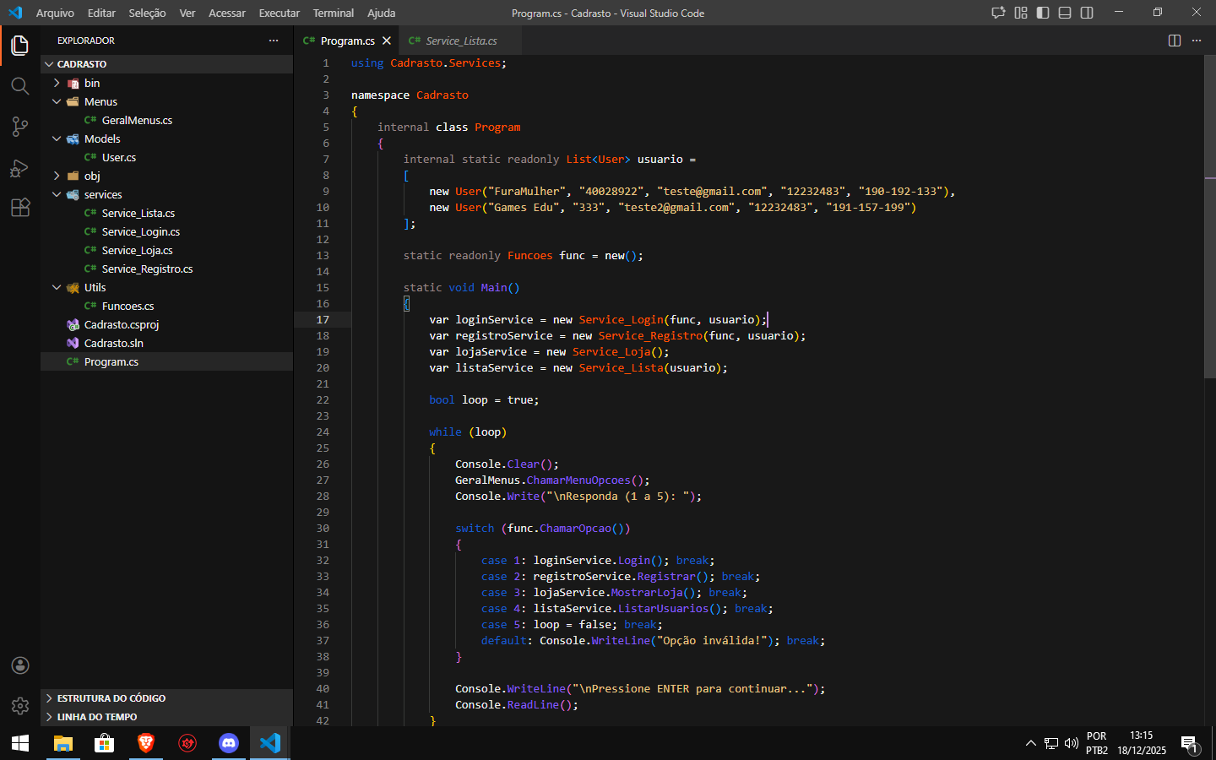Open Service_Login.cs file
The width and height of the screenshot is (1216, 760).
(x=166, y=231)
